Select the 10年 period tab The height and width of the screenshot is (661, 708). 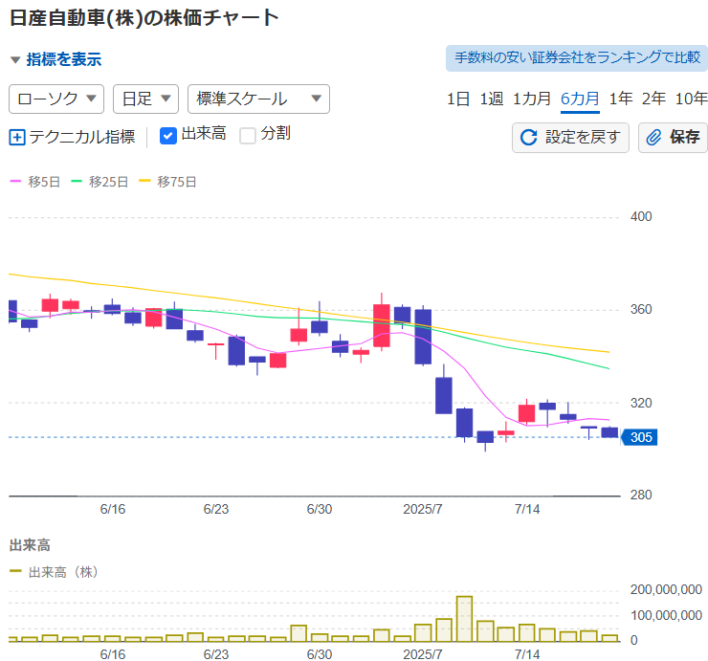[691, 99]
